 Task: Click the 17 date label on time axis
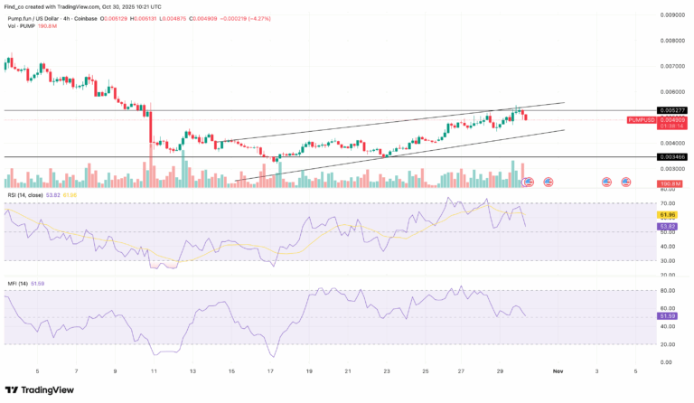[x=270, y=371]
